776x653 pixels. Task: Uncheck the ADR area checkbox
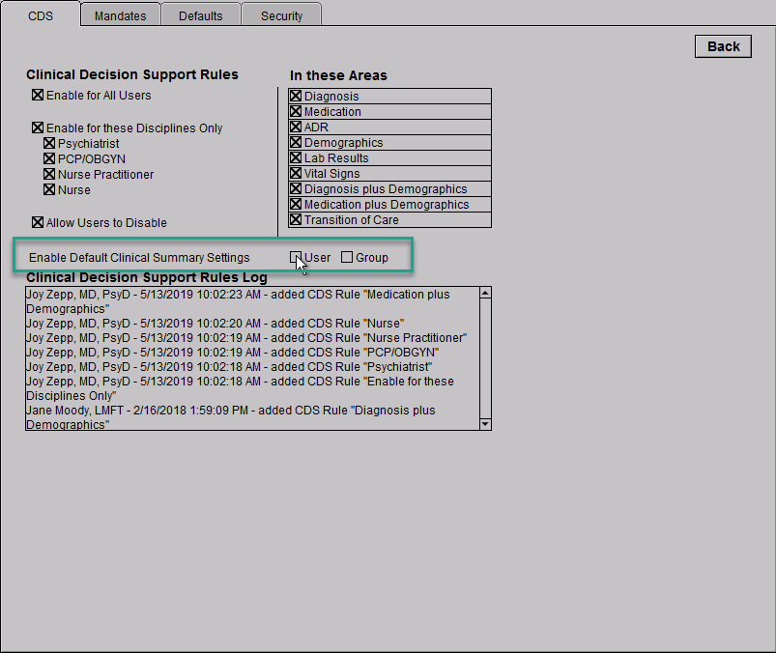pyautogui.click(x=297, y=128)
